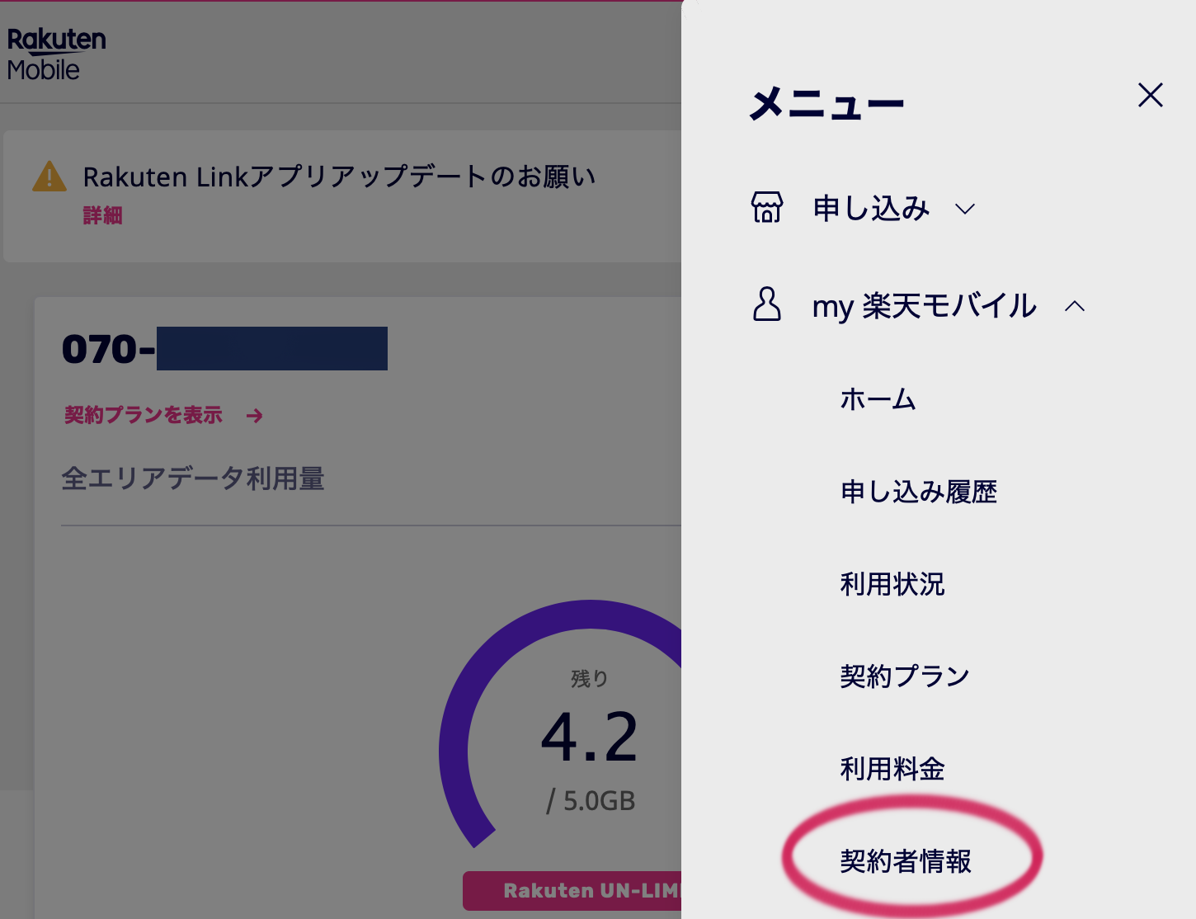Click the メニュー panel title
This screenshot has height=919, width=1196.
826,105
